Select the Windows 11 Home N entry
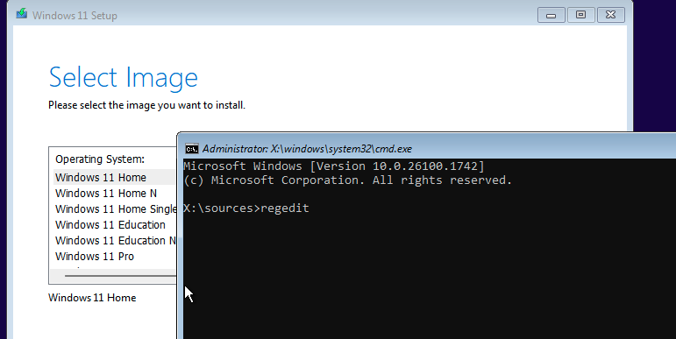The image size is (676, 339). (115, 194)
